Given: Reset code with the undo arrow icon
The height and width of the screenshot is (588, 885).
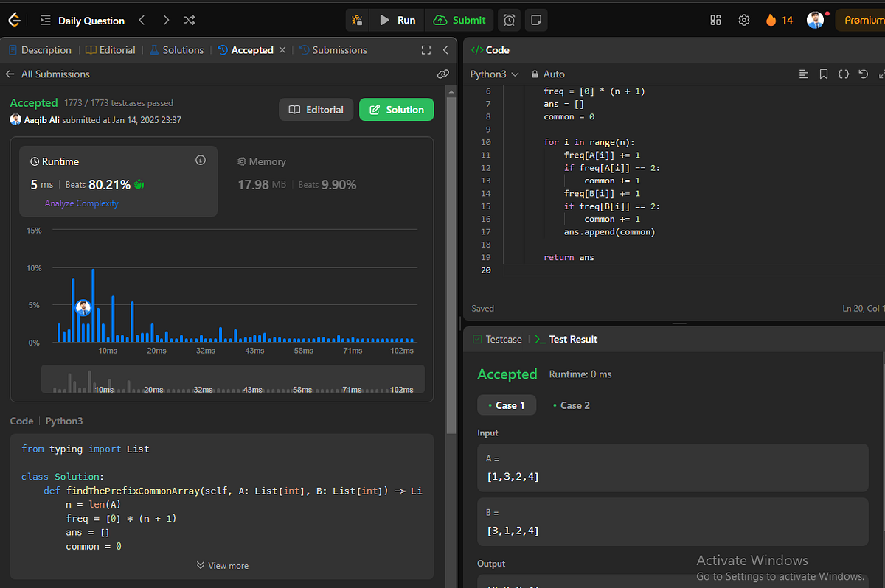Looking at the screenshot, I should [863, 74].
